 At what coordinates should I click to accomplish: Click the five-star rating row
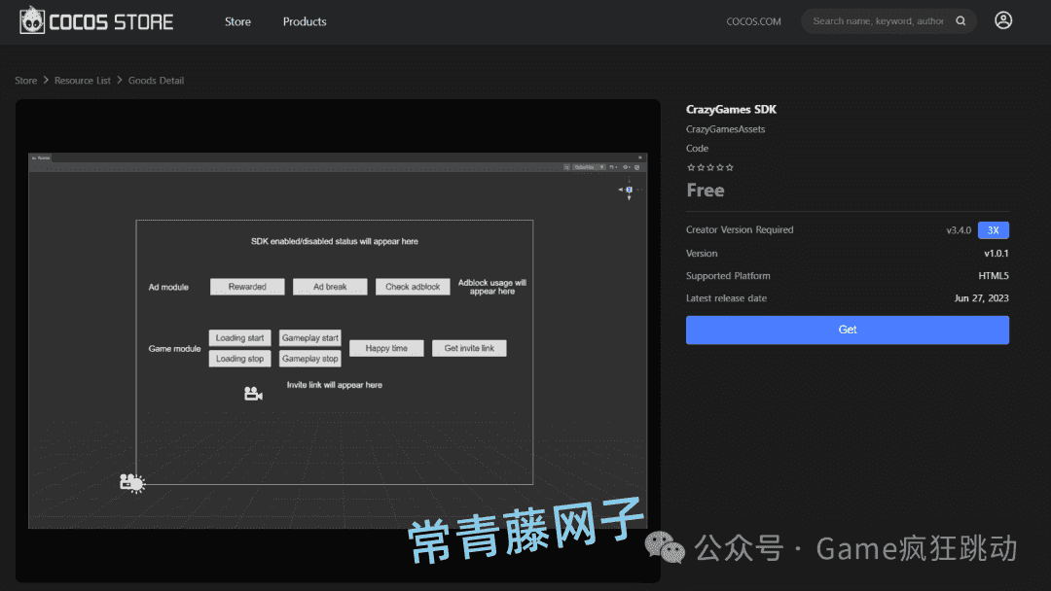click(x=709, y=167)
